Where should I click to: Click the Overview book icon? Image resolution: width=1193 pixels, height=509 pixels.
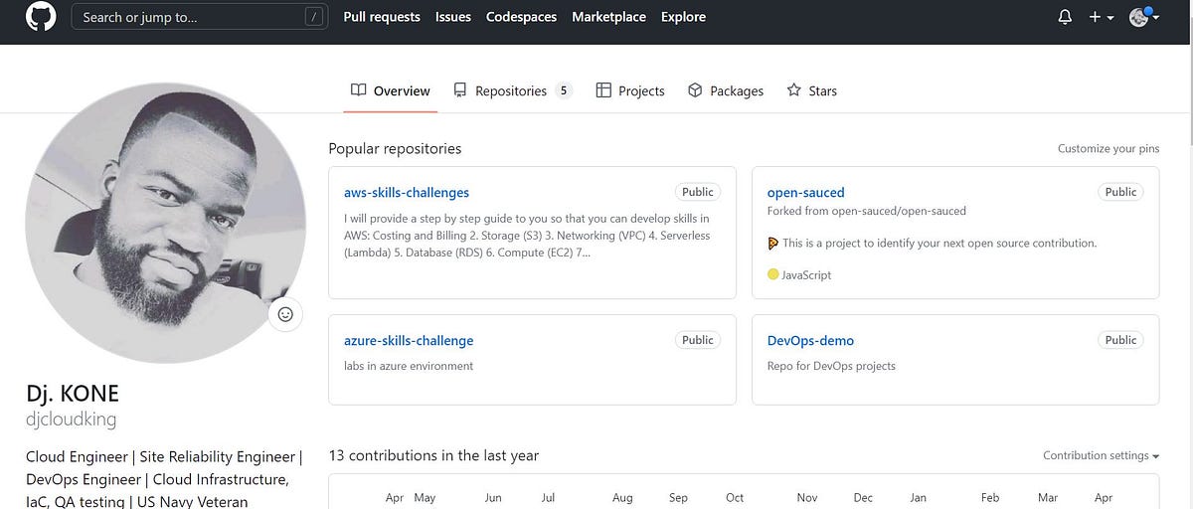(359, 90)
